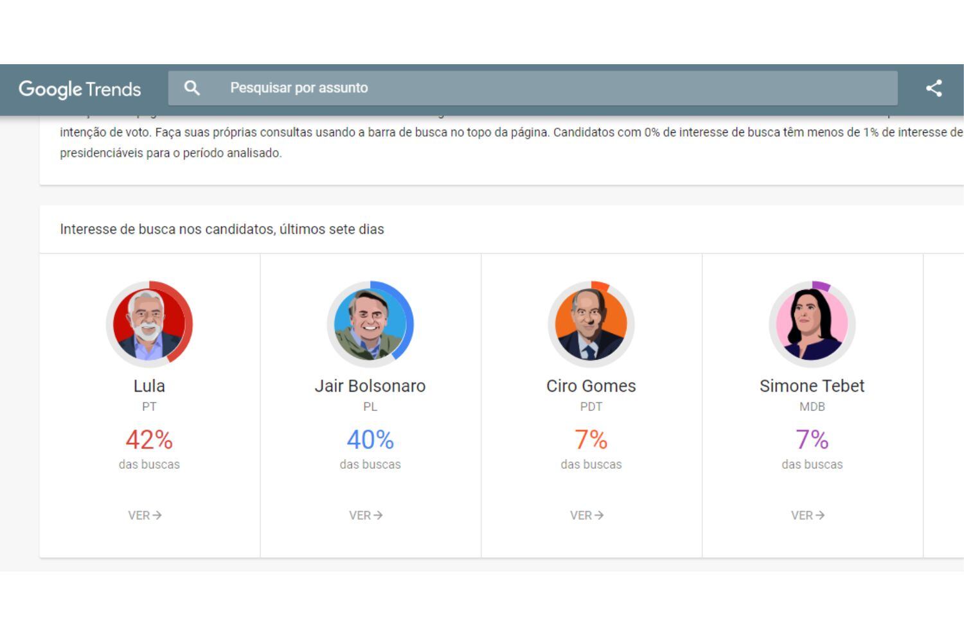The height and width of the screenshot is (642, 964).
Task: Click Bolsonaro's 40% search share figure
Action: point(370,440)
